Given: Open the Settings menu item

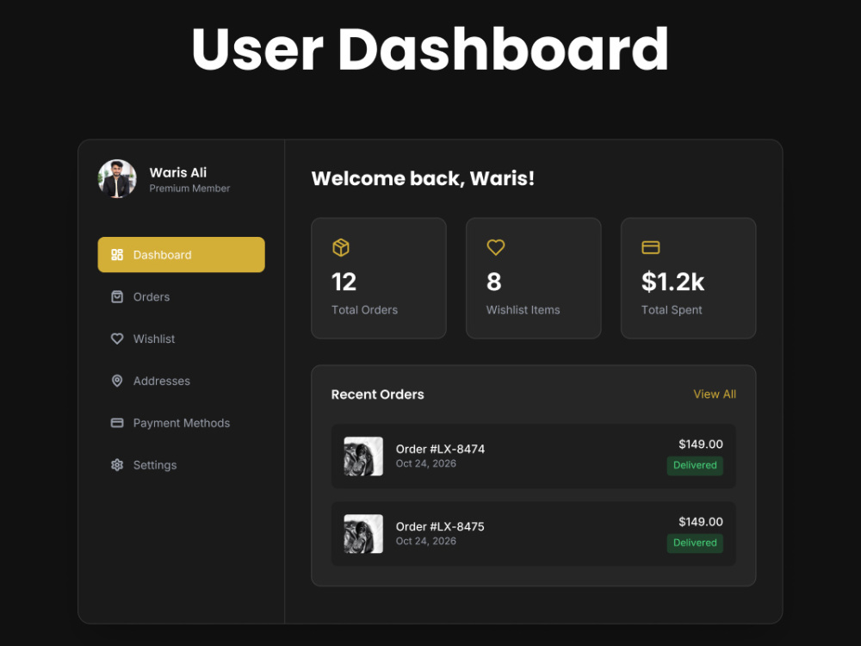Looking at the screenshot, I should (181, 465).
